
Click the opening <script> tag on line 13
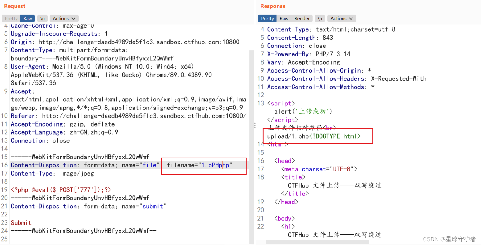[281, 103]
